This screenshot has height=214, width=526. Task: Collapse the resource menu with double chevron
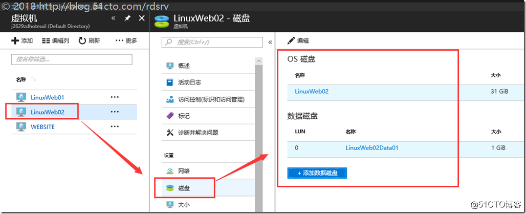pyautogui.click(x=270, y=42)
